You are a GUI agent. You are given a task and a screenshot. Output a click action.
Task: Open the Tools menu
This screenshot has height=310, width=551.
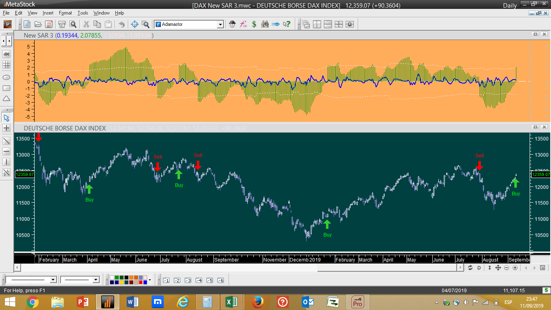coord(83,13)
